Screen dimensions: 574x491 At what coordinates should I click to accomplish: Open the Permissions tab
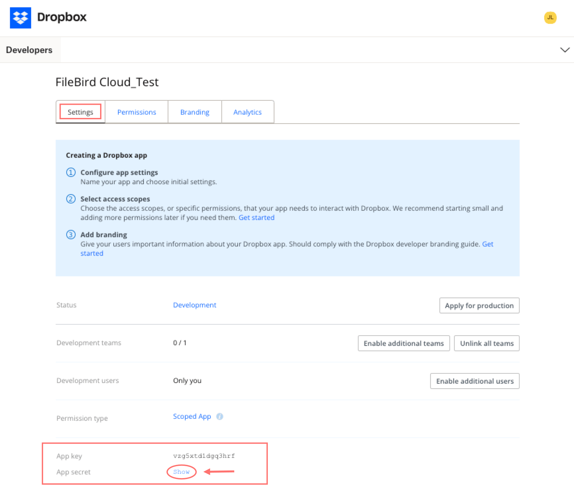click(137, 112)
